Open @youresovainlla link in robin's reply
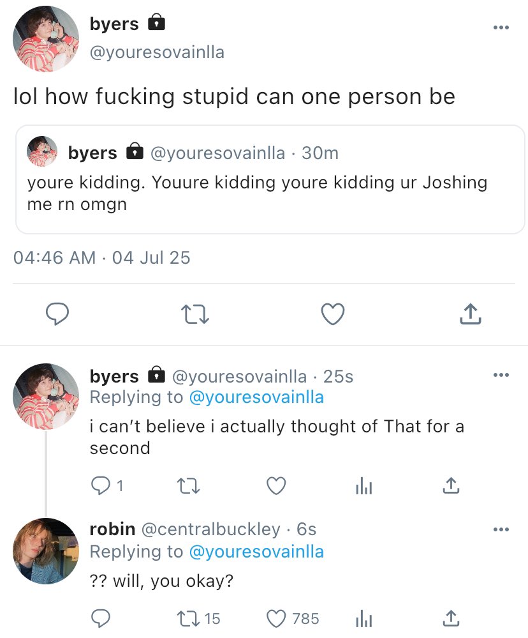 pyautogui.click(x=256, y=552)
